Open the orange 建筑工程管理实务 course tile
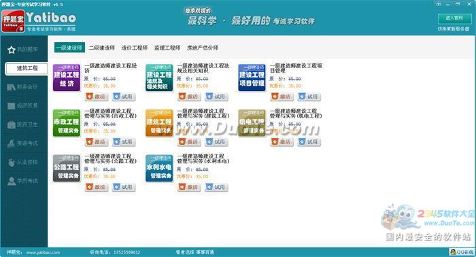This screenshot has width=476, height=257. pos(159,123)
